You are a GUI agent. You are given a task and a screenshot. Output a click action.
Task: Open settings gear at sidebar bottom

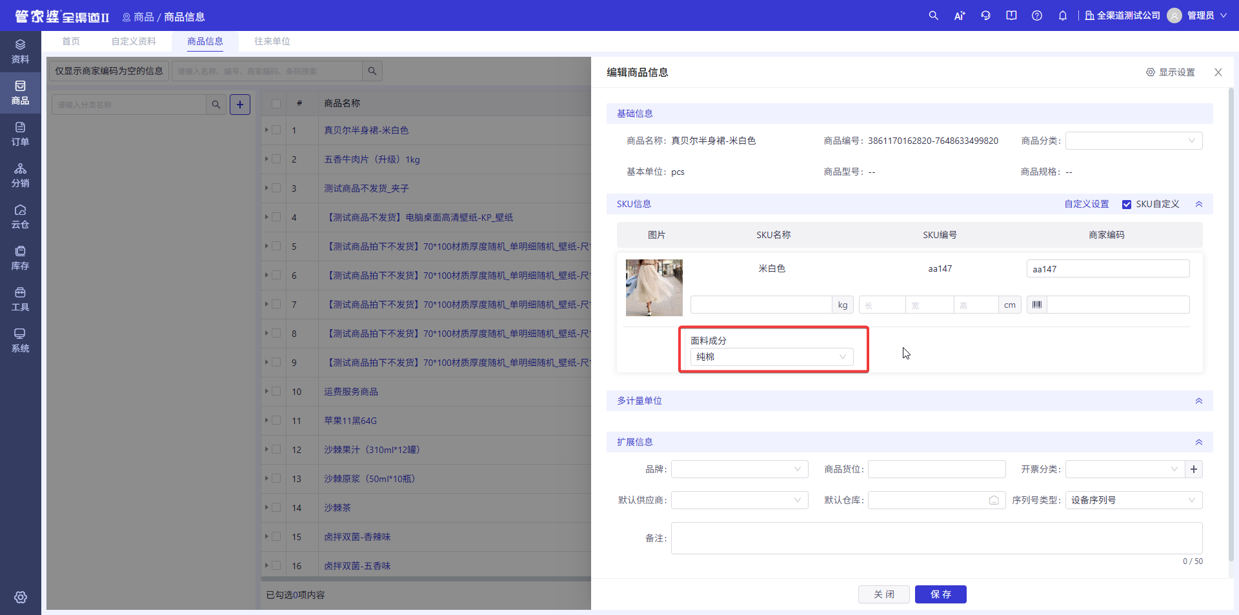(21, 597)
